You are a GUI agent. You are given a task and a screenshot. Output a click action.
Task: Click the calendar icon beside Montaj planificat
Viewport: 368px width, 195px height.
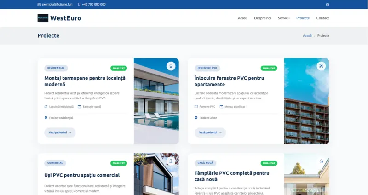(221, 107)
